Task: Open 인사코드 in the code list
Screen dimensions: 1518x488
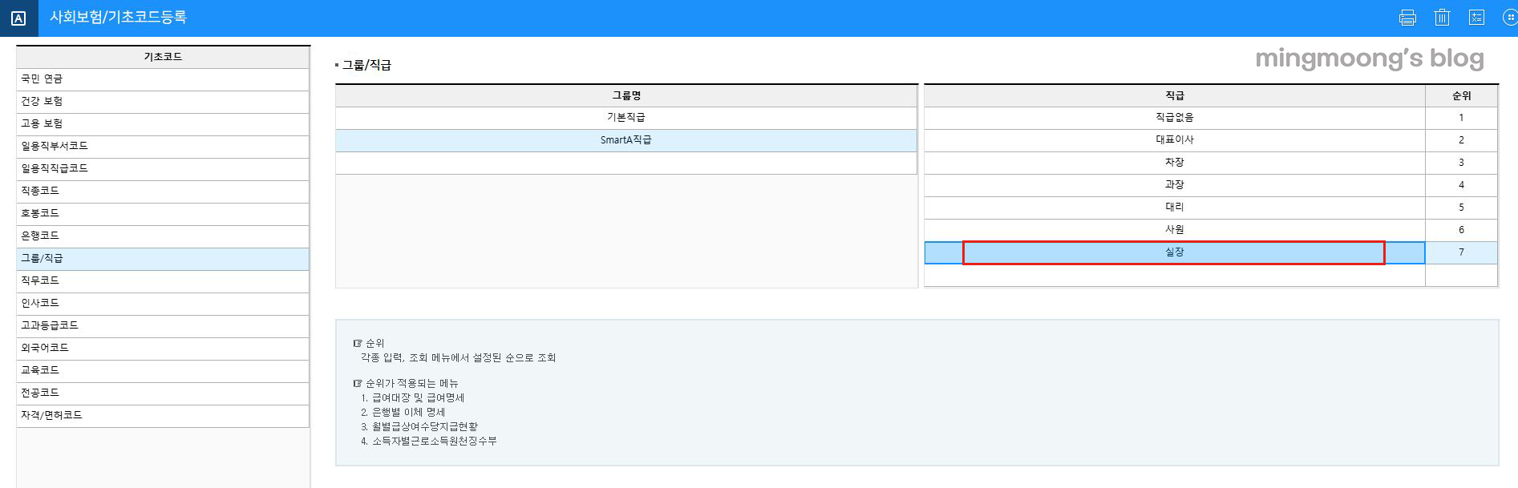Action: tap(163, 304)
